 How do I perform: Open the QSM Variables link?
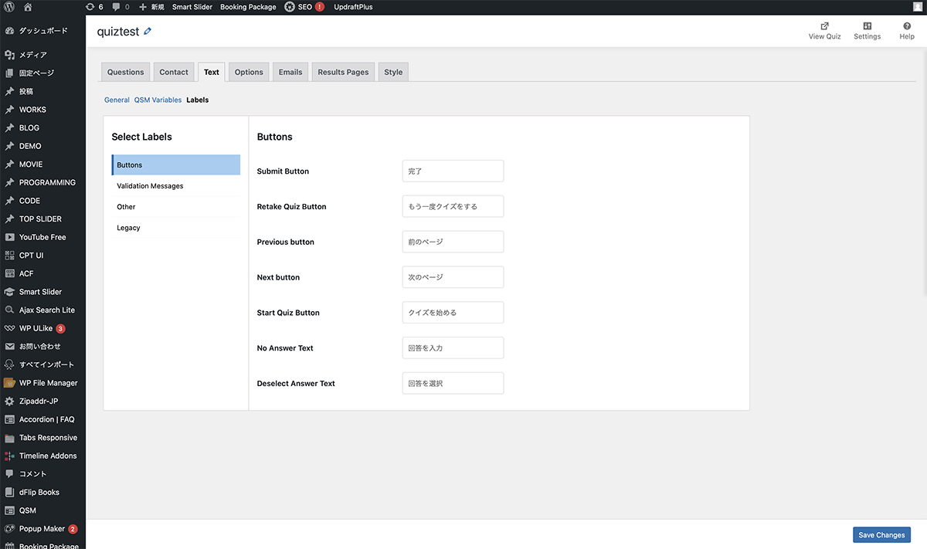[x=158, y=100]
